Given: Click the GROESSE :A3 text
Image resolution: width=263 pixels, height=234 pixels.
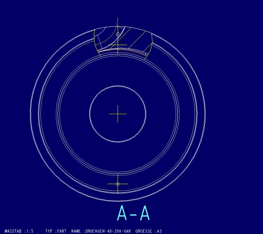Looking at the screenshot, I should (x=148, y=231).
